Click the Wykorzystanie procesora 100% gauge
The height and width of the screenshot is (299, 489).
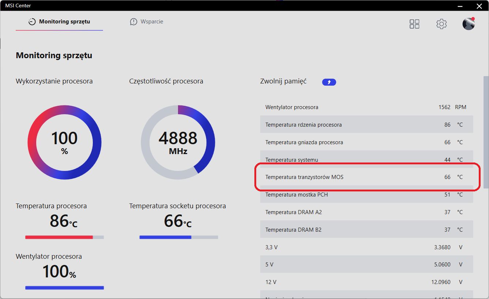(64, 142)
